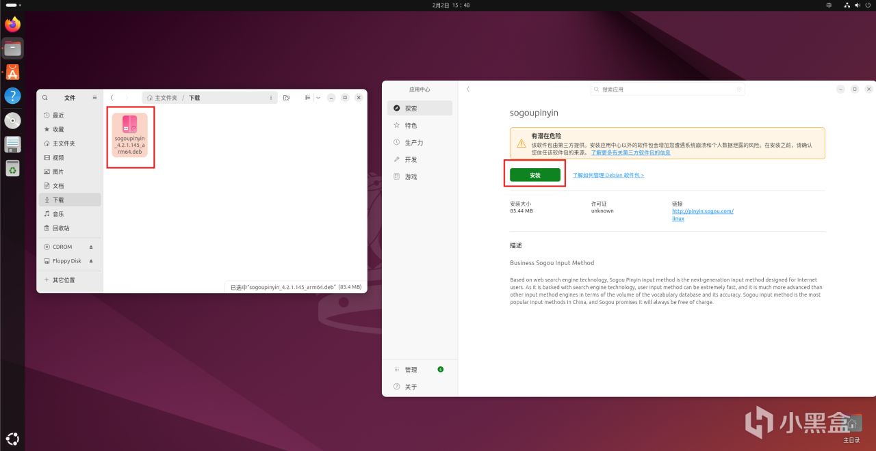Open 收藏 in the Files sidebar

[x=70, y=129]
